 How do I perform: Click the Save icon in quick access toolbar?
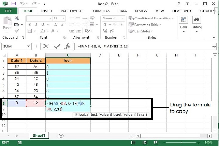(x=14, y=3)
